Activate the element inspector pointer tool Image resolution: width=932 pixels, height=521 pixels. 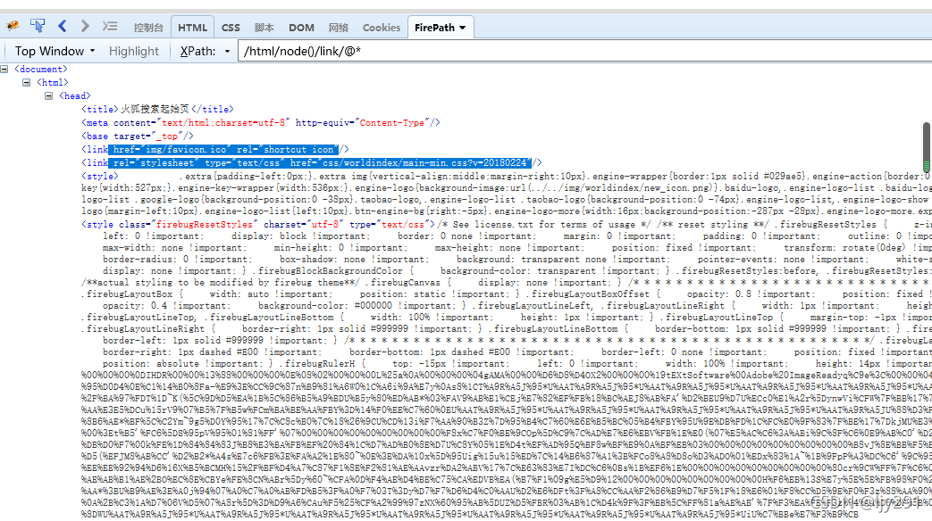[38, 26]
